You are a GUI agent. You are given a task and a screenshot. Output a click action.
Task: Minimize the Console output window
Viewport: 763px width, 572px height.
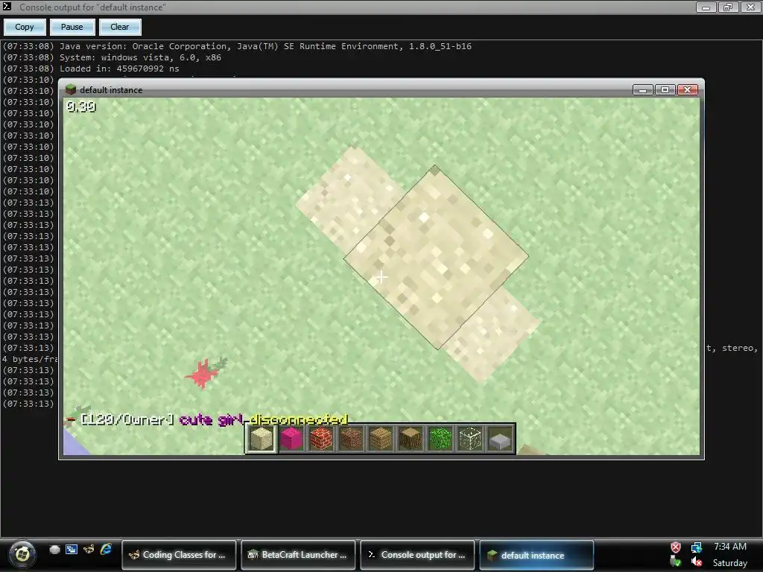tap(706, 7)
